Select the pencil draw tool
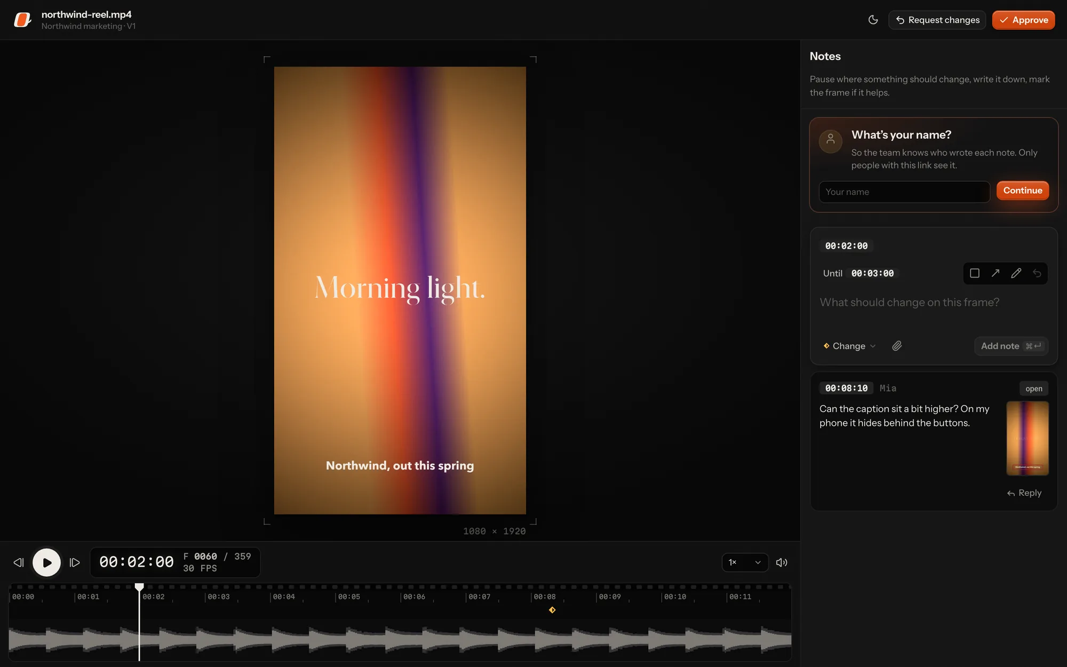1067x667 pixels. pos(1016,273)
